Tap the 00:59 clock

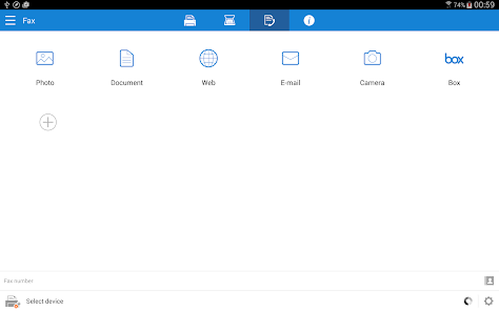[x=484, y=5]
